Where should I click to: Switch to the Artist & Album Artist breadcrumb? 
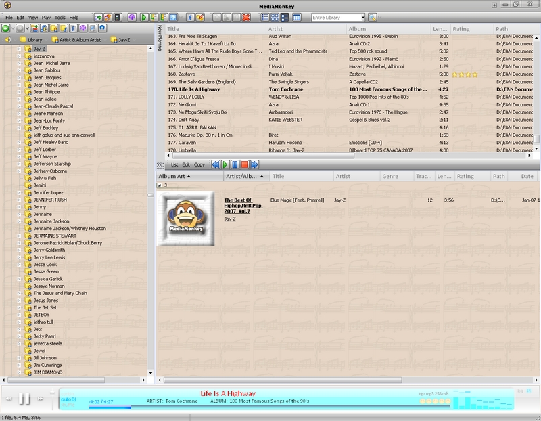[x=76, y=40]
